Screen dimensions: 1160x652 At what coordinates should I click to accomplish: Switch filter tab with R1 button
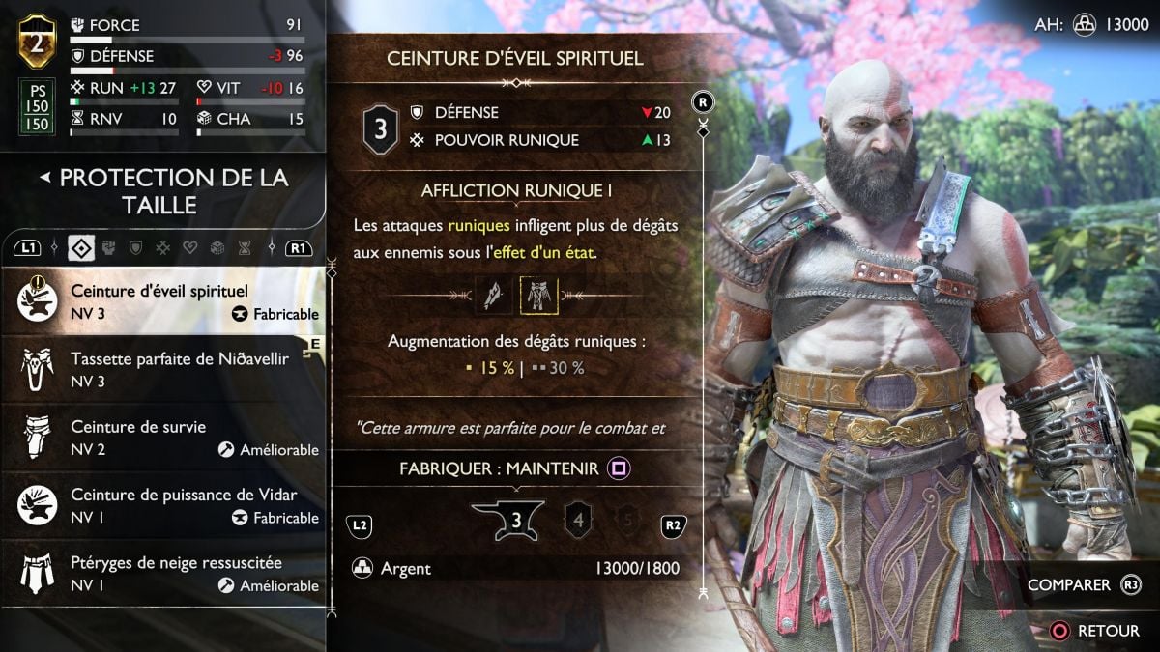300,248
